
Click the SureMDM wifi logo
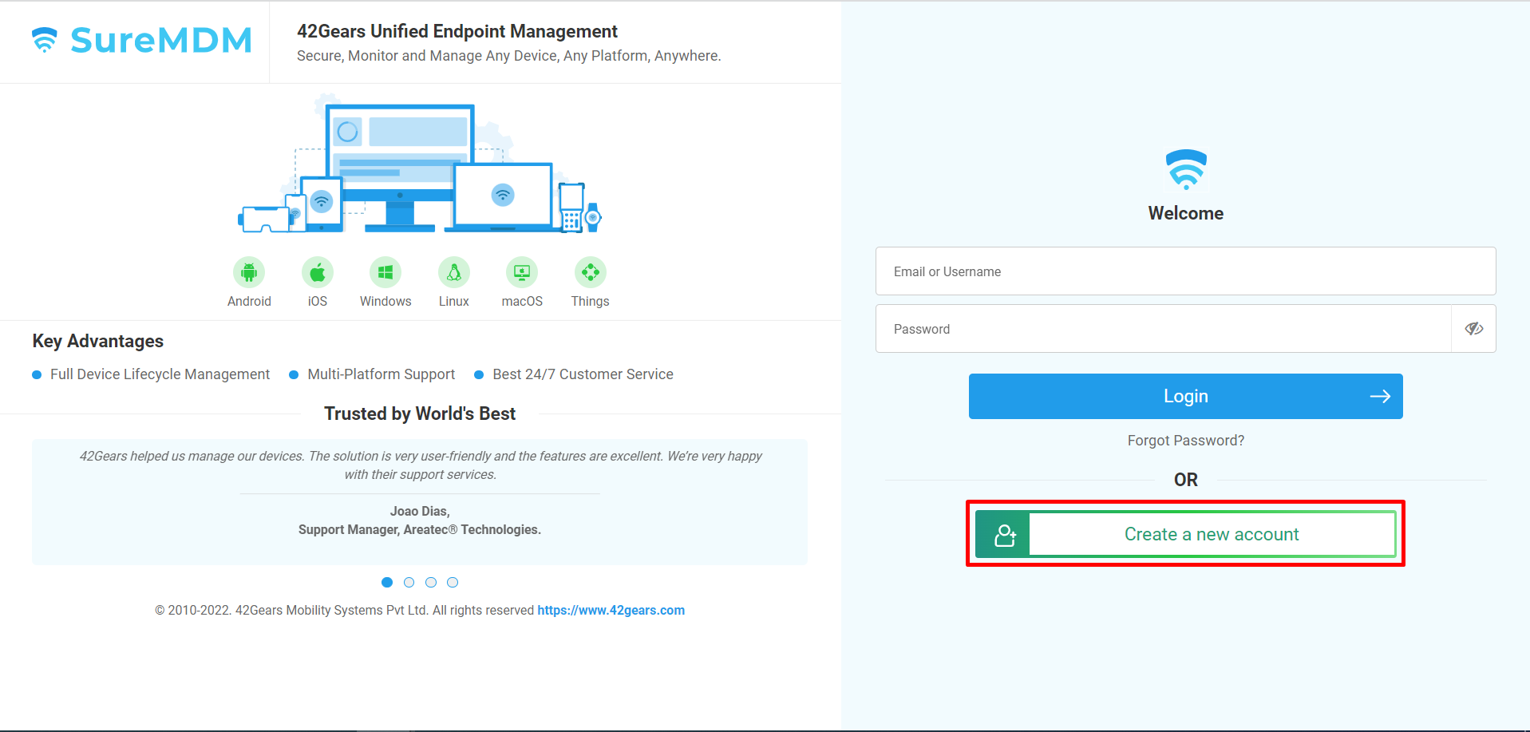45,38
